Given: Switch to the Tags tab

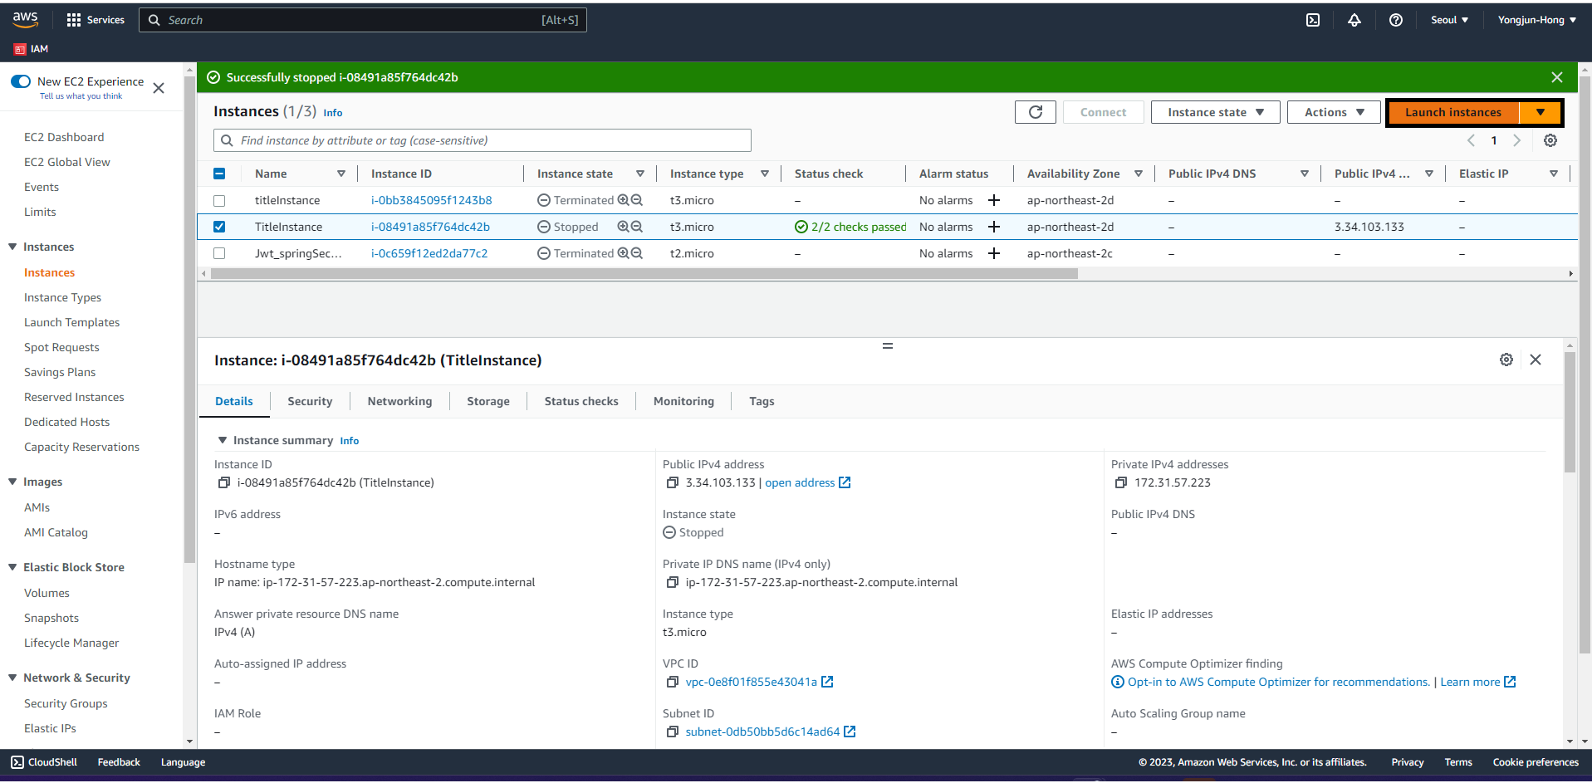Looking at the screenshot, I should click(762, 401).
